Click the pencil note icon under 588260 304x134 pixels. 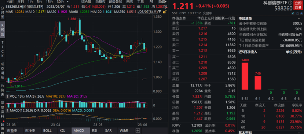pyautogui.click(x=293, y=14)
